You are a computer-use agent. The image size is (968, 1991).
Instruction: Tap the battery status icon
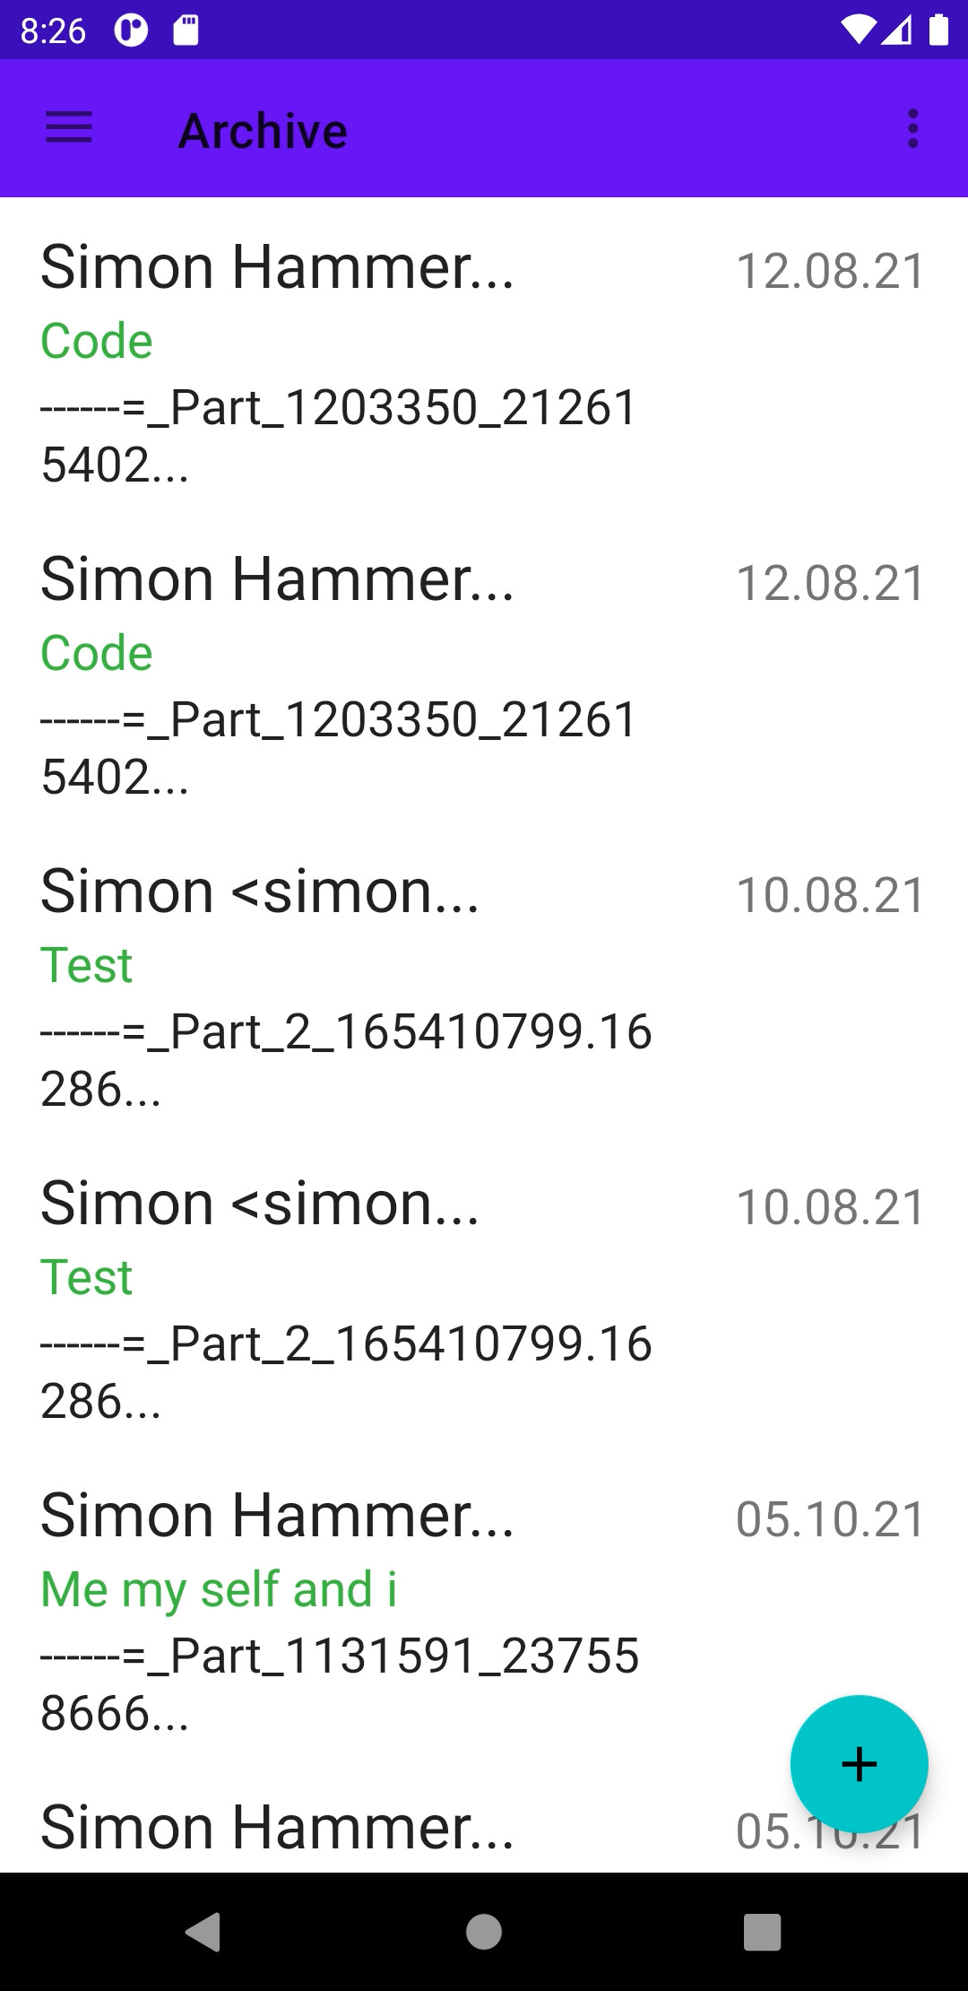(x=938, y=30)
